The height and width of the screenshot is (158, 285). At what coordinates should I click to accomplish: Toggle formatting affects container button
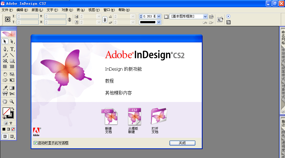click(6, 123)
